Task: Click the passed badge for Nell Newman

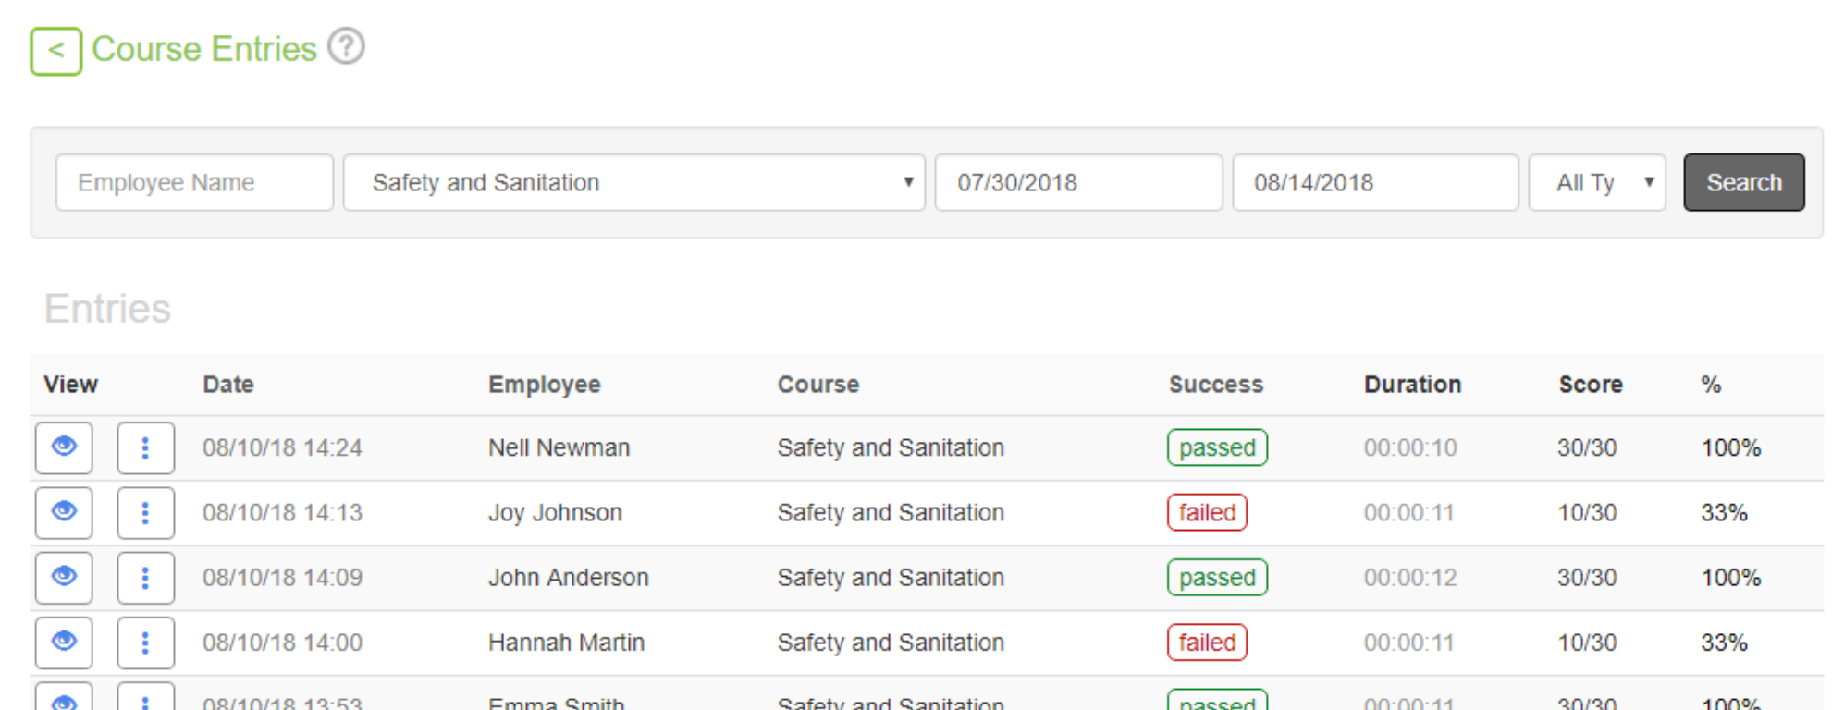Action: pos(1217,447)
